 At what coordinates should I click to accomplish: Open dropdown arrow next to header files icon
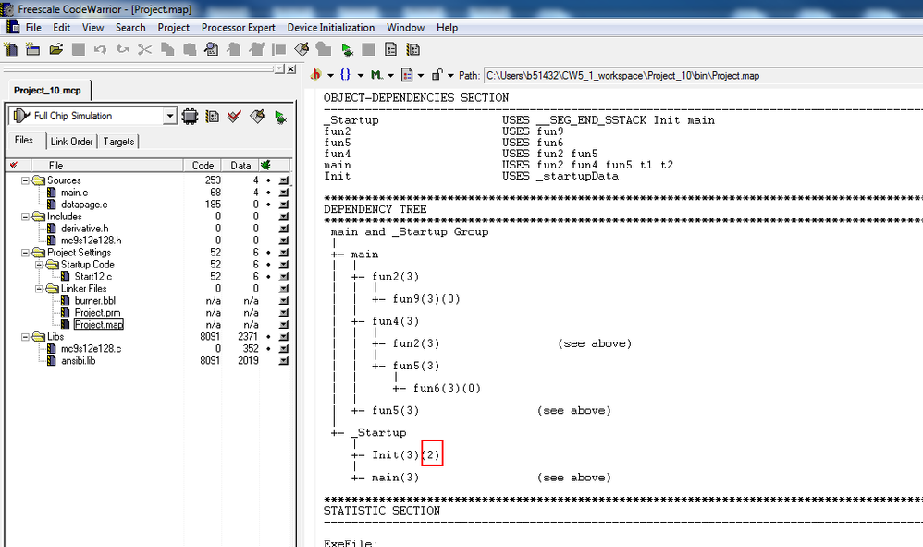tap(330, 75)
